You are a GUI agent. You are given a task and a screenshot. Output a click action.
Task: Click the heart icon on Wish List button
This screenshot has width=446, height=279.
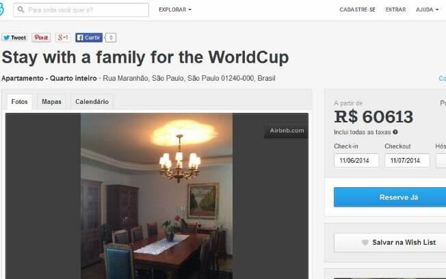[x=365, y=242]
